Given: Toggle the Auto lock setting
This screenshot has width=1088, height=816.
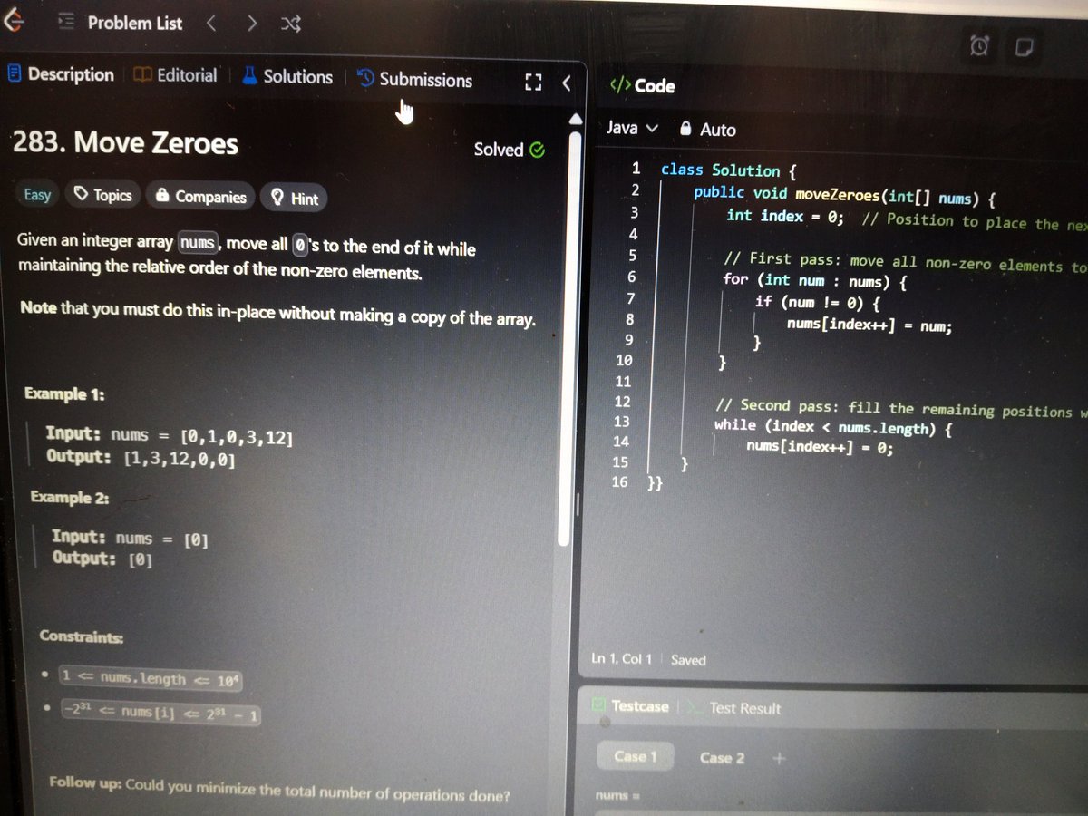Looking at the screenshot, I should click(708, 130).
